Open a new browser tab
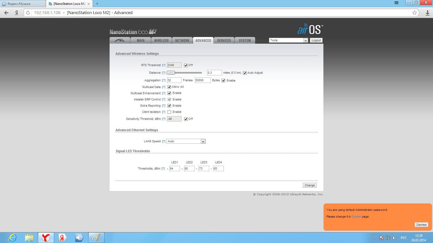This screenshot has width=433, height=243. (x=97, y=4)
